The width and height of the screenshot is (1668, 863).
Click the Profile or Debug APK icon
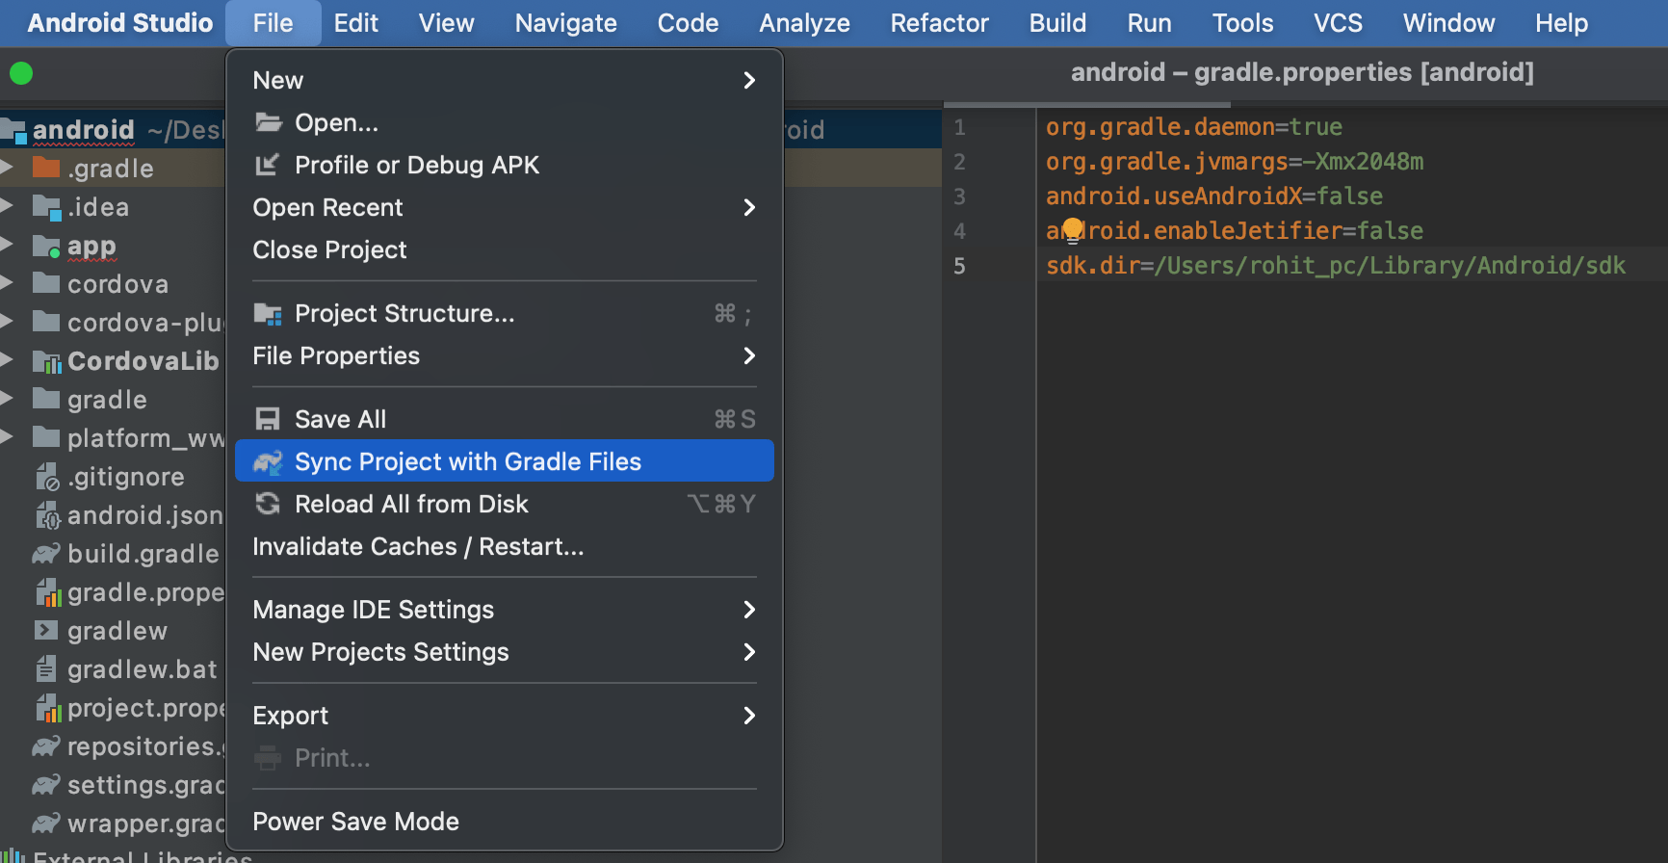pos(267,165)
